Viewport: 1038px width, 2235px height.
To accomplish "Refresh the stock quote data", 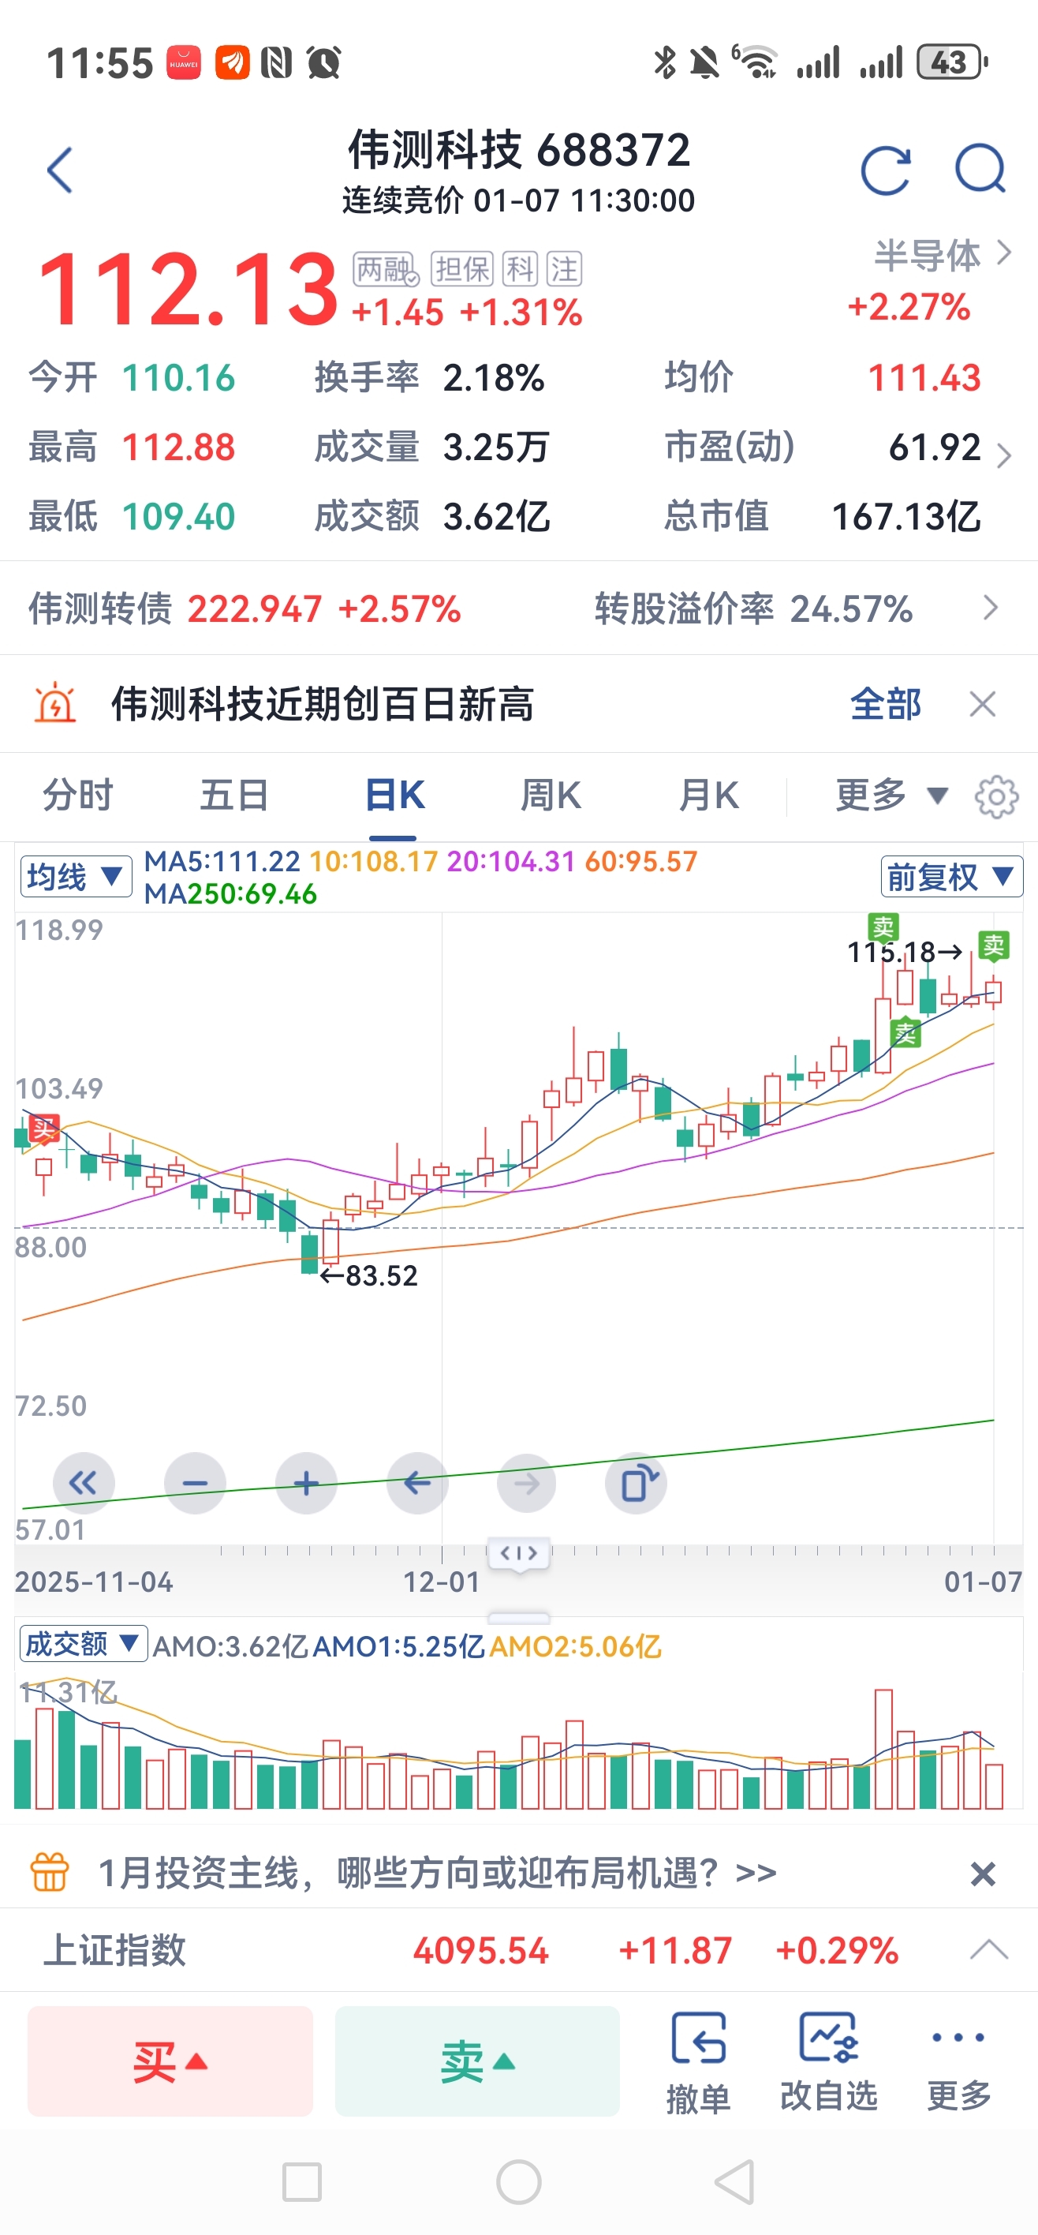I will [x=884, y=170].
